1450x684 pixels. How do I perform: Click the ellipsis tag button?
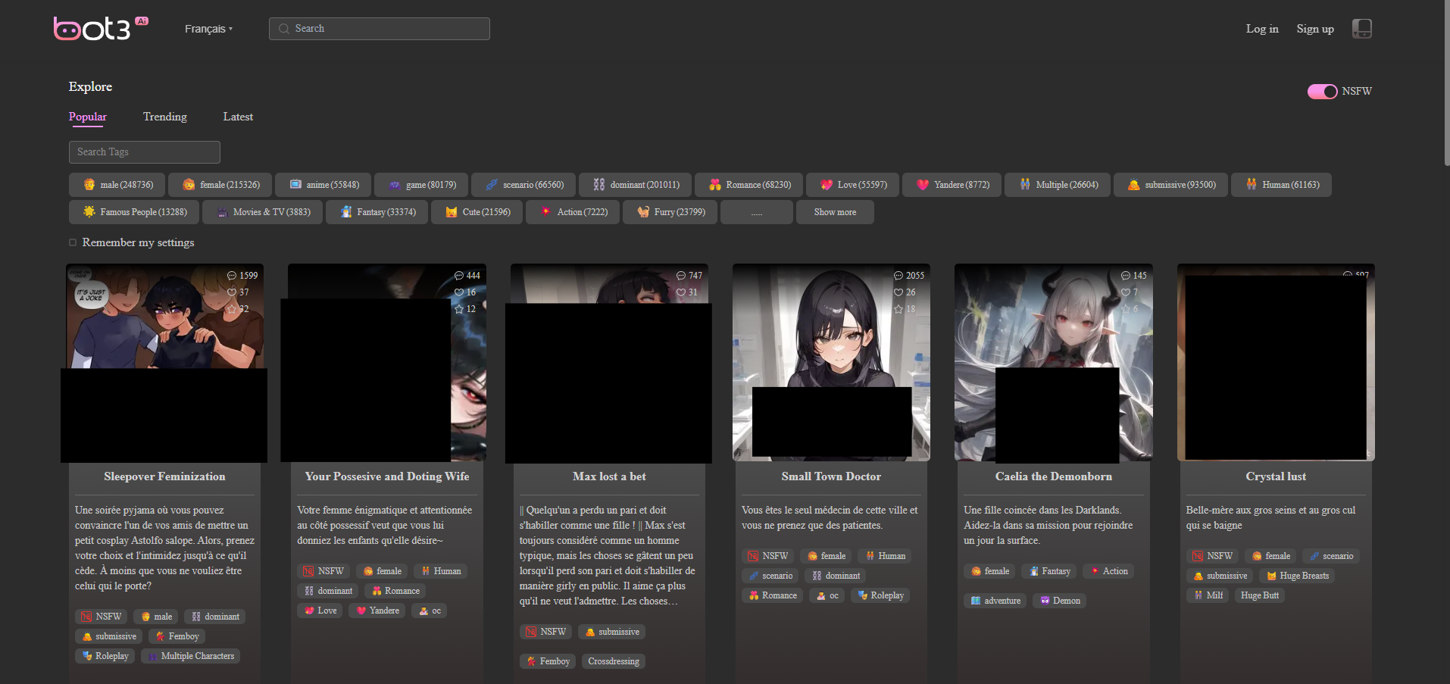(x=756, y=212)
